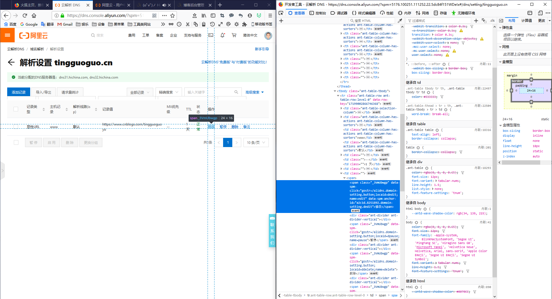Image resolution: width=552 pixels, height=299 pixels.
Task: Click the element picker icon in DevTools
Action: [x=281, y=13]
